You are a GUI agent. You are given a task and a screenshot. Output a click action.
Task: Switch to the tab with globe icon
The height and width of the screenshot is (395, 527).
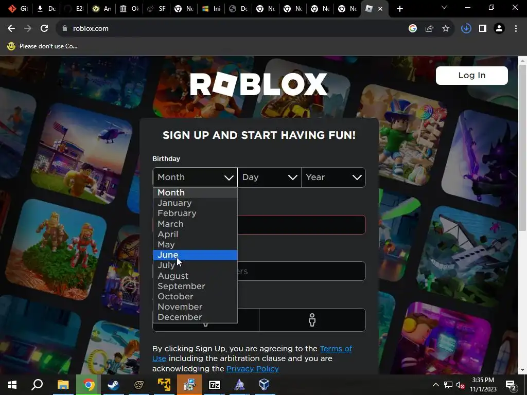(x=238, y=9)
